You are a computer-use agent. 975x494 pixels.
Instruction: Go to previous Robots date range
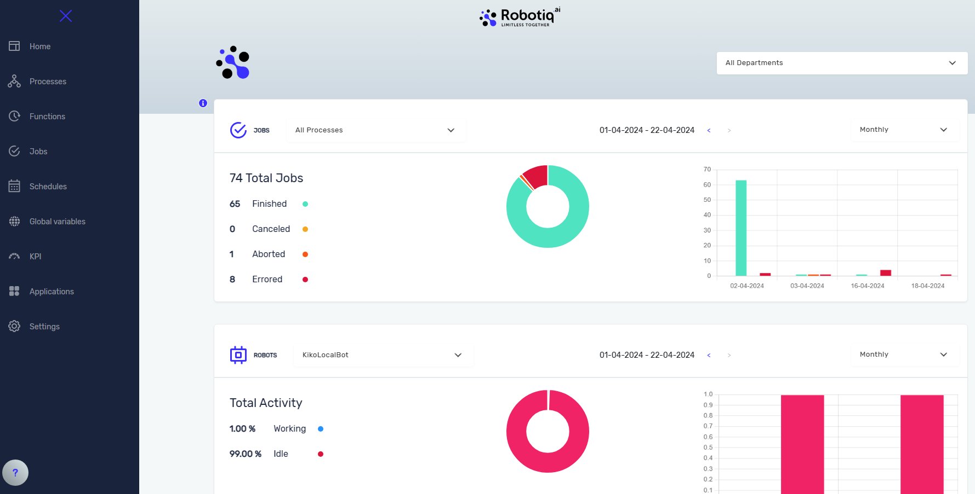pos(709,355)
